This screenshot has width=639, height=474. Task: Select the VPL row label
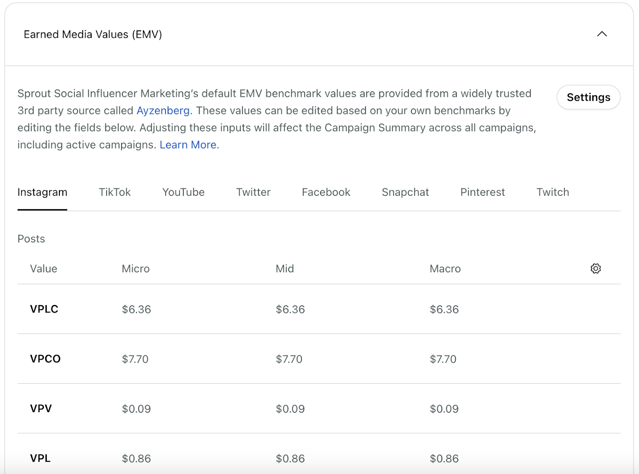click(x=40, y=458)
